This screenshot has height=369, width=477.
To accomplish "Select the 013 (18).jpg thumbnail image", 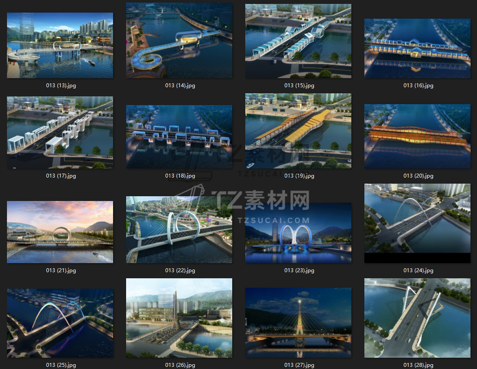I will [x=179, y=137].
